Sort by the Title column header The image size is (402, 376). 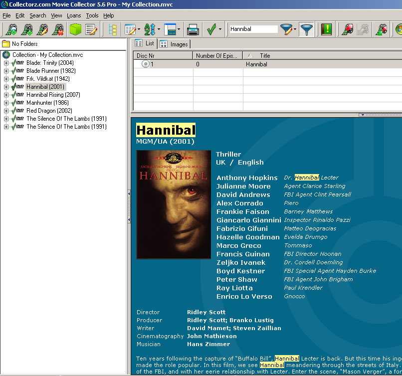click(323, 56)
